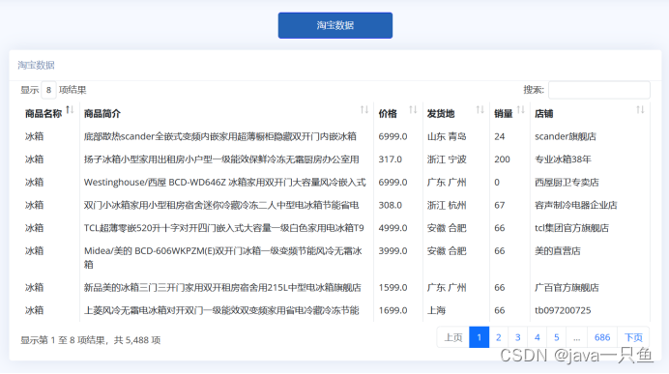Click shop cell 美的直营店

pos(558,251)
